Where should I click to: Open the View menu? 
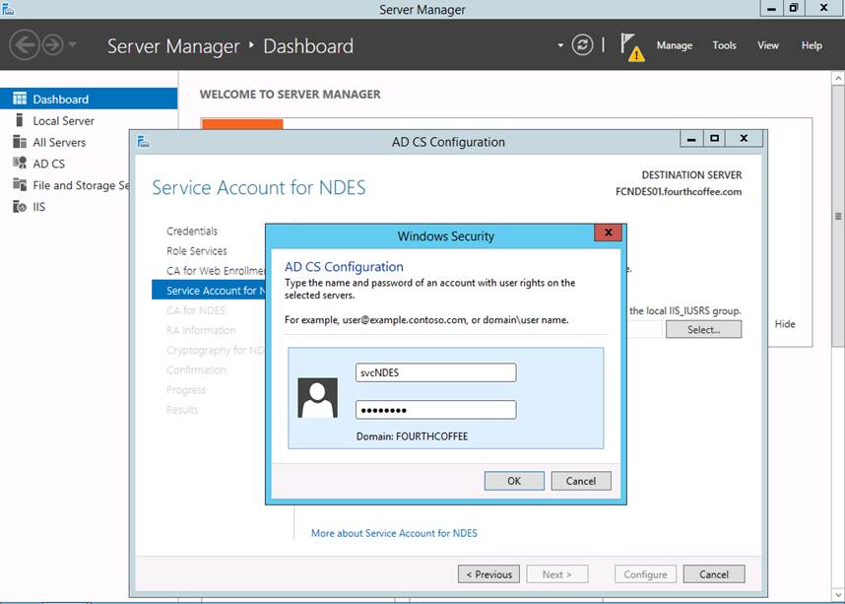tap(767, 45)
